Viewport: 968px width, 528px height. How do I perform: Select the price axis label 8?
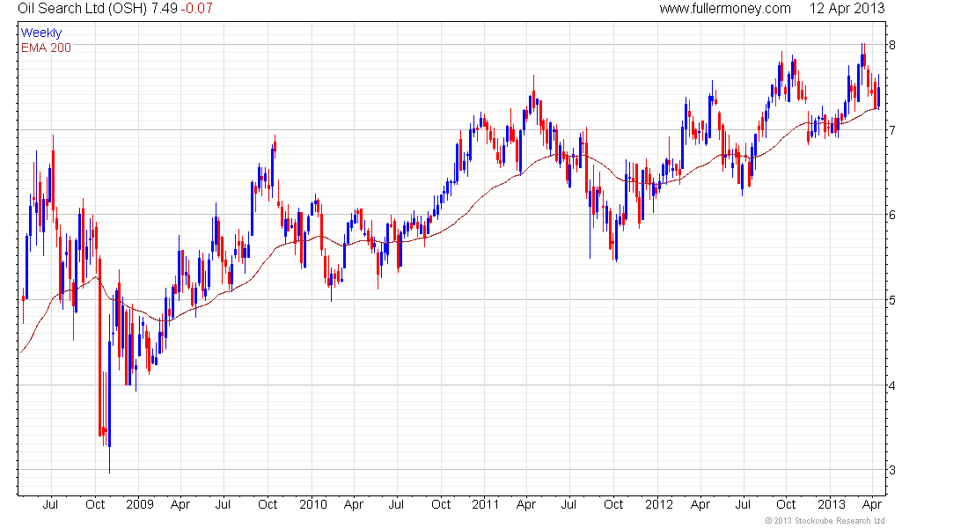pyautogui.click(x=892, y=45)
